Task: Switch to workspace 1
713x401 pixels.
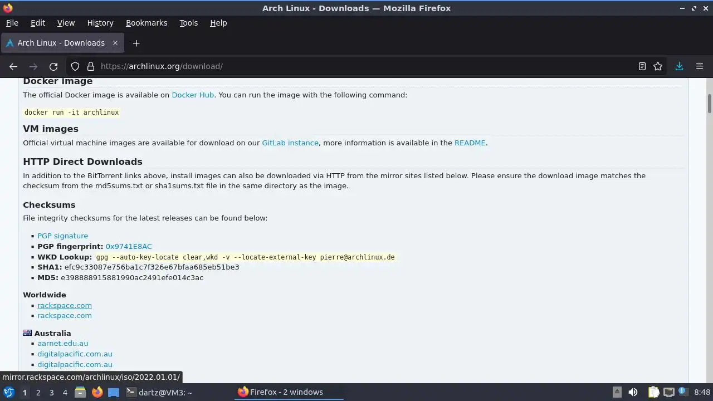Action: tap(25, 392)
